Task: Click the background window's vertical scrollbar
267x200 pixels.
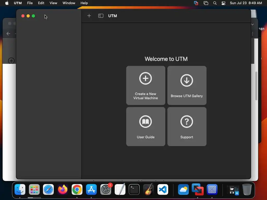Action: pyautogui.click(x=256, y=86)
